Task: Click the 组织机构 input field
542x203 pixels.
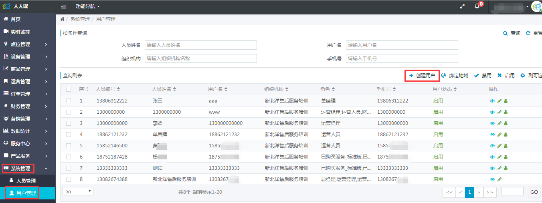Action: click(200, 58)
